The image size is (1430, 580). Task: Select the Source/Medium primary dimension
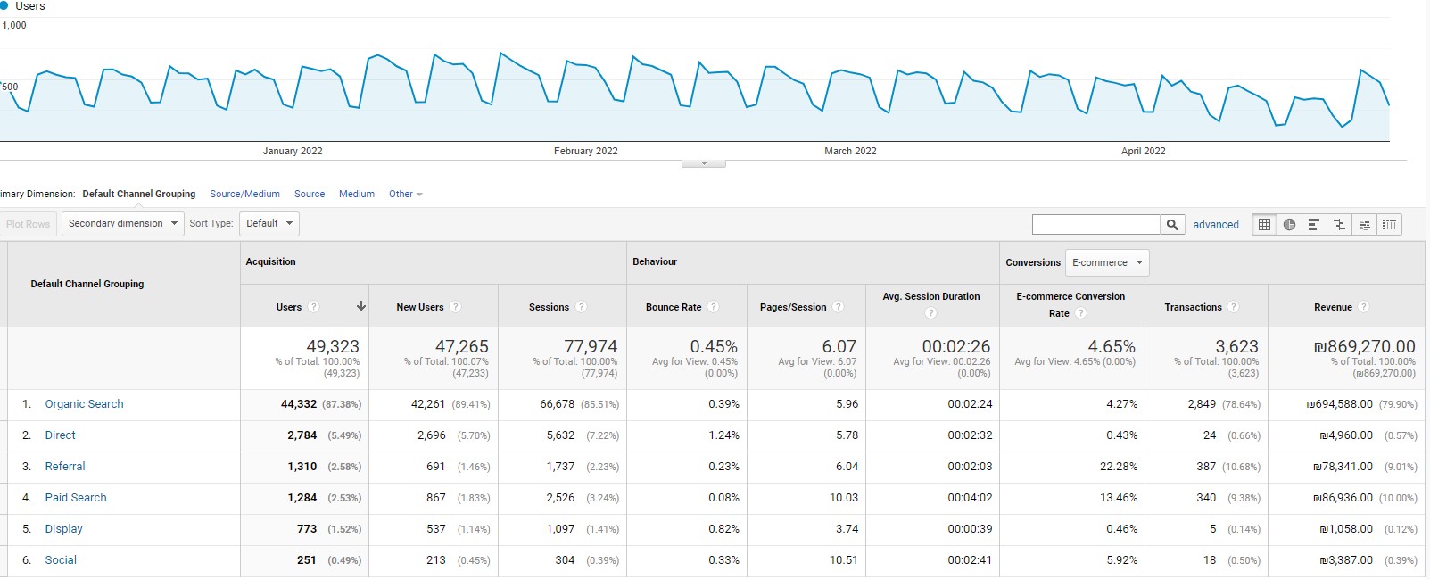pos(244,194)
